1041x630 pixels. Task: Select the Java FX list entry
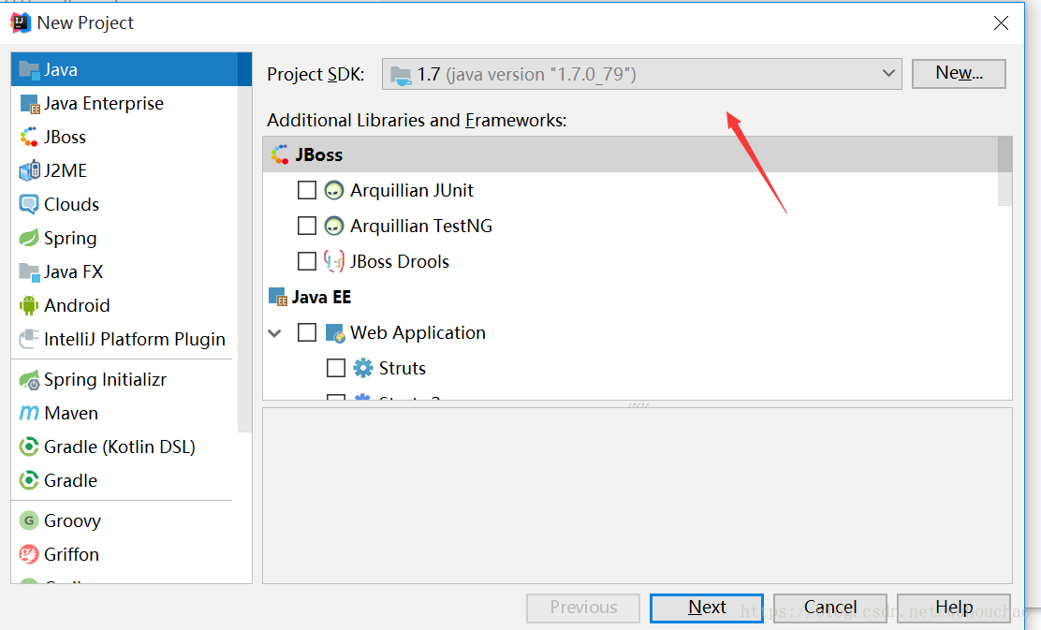tap(125, 272)
